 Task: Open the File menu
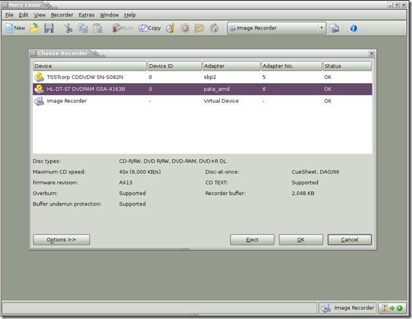pyautogui.click(x=9, y=14)
